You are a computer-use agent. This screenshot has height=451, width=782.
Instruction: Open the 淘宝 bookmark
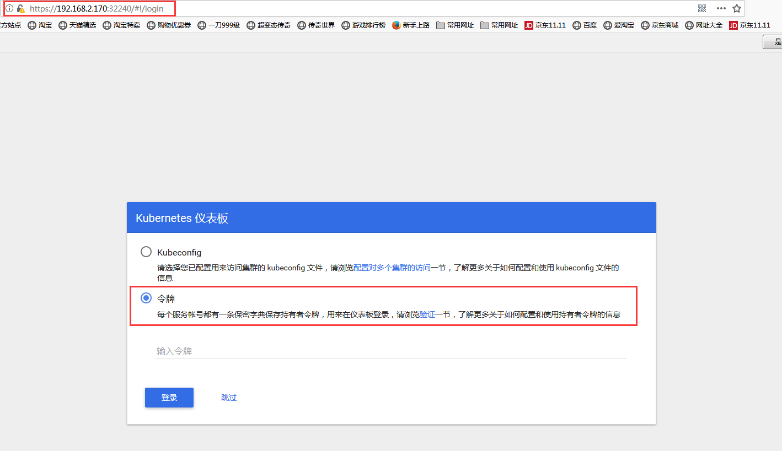coord(40,25)
